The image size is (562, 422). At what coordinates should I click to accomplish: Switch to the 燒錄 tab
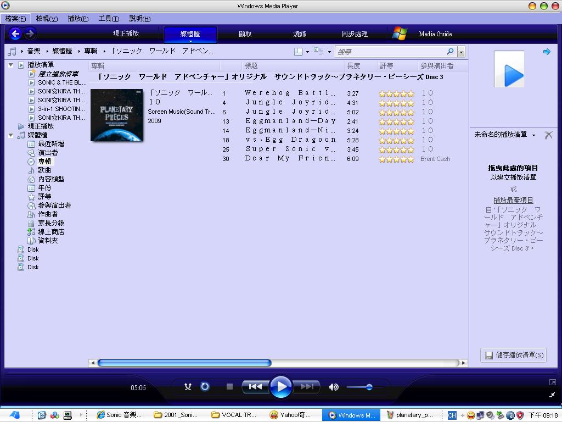tap(300, 34)
